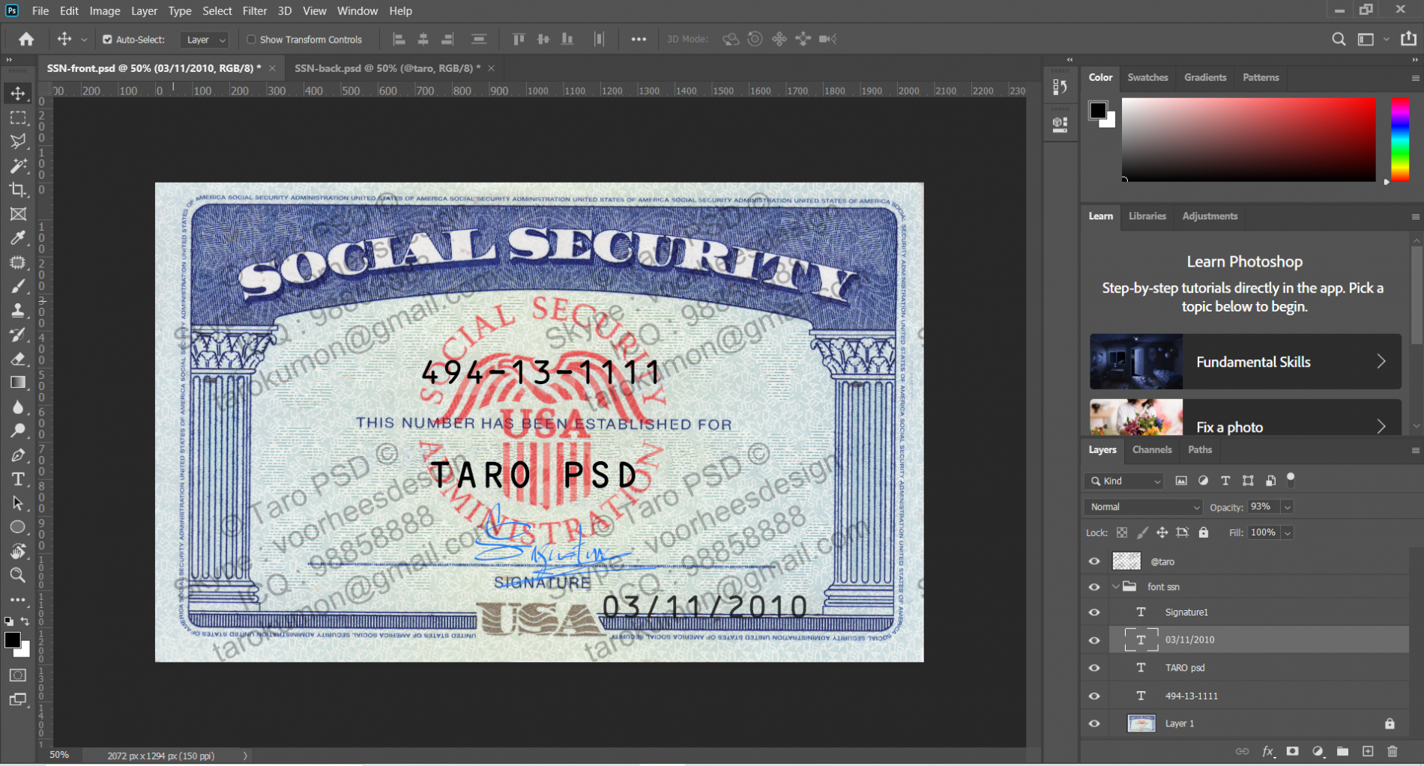1424x766 pixels.
Task: Switch to the Swatches tab
Action: 1147,77
